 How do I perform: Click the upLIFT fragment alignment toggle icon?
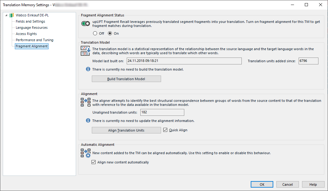(86, 24)
